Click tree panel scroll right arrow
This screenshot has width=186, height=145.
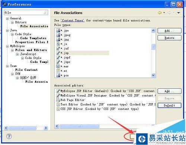(x=46, y=128)
